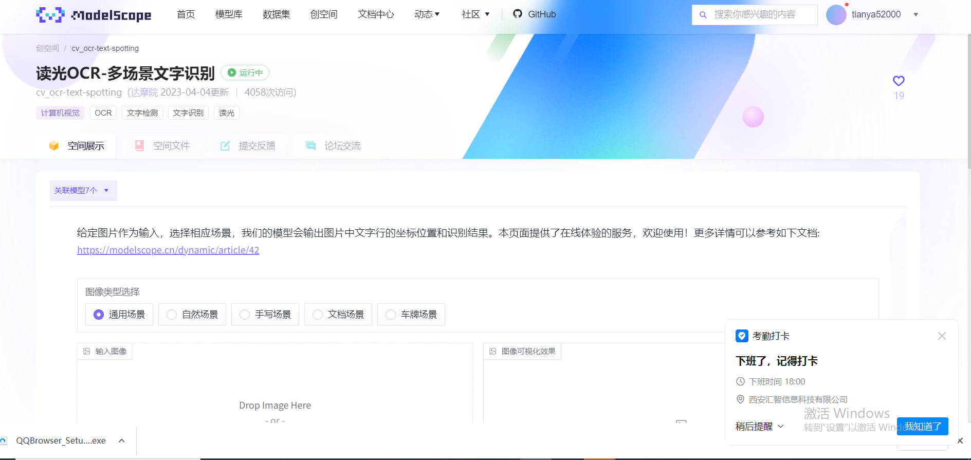This screenshot has height=460, width=971.
Task: Open the modelscope.cn/dynamic/article/42 link
Action: click(168, 250)
